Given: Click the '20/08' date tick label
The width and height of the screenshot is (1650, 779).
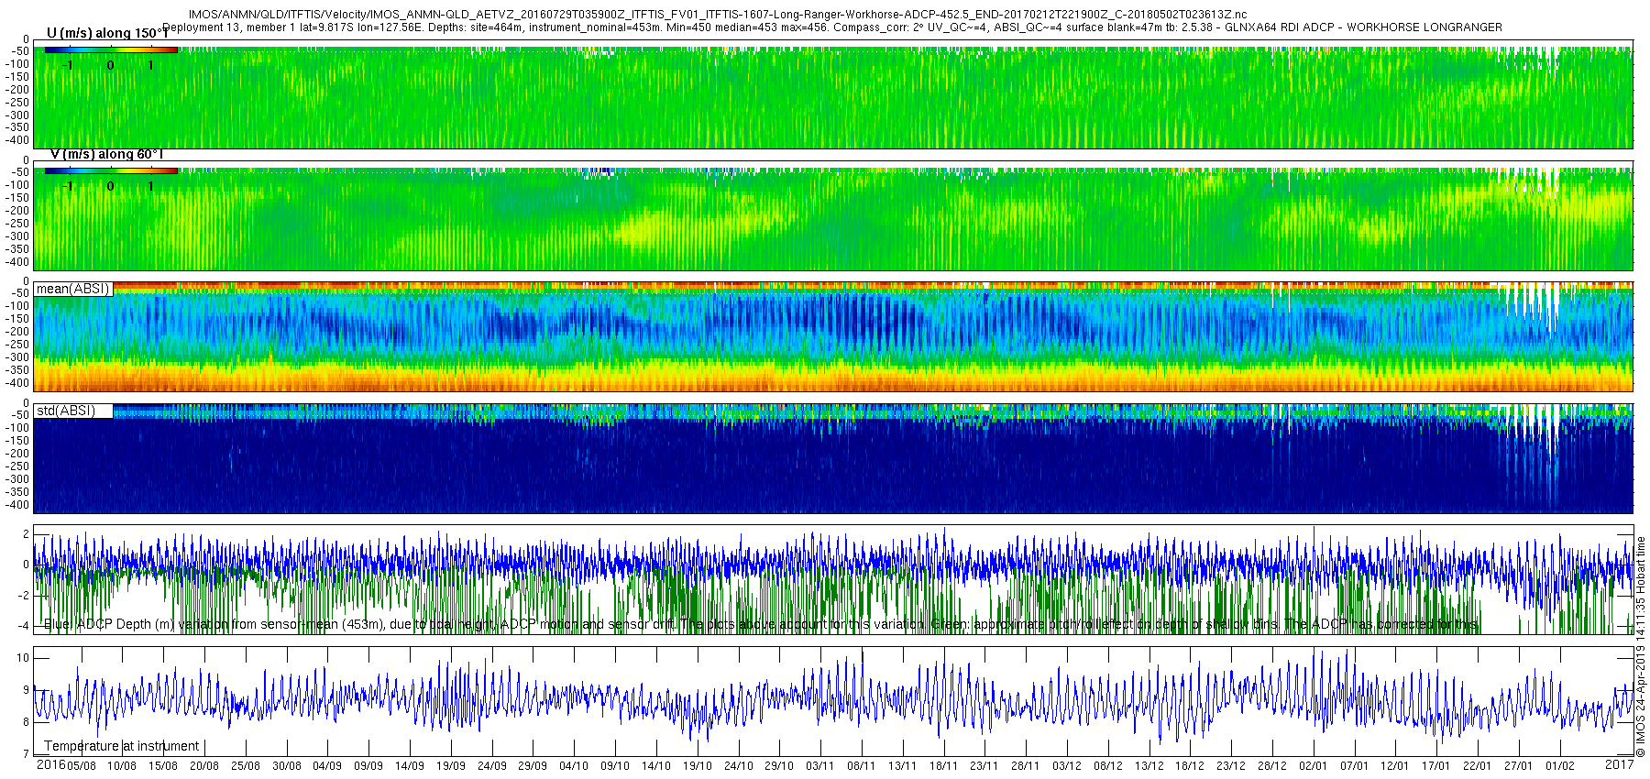Looking at the screenshot, I should (x=204, y=765).
